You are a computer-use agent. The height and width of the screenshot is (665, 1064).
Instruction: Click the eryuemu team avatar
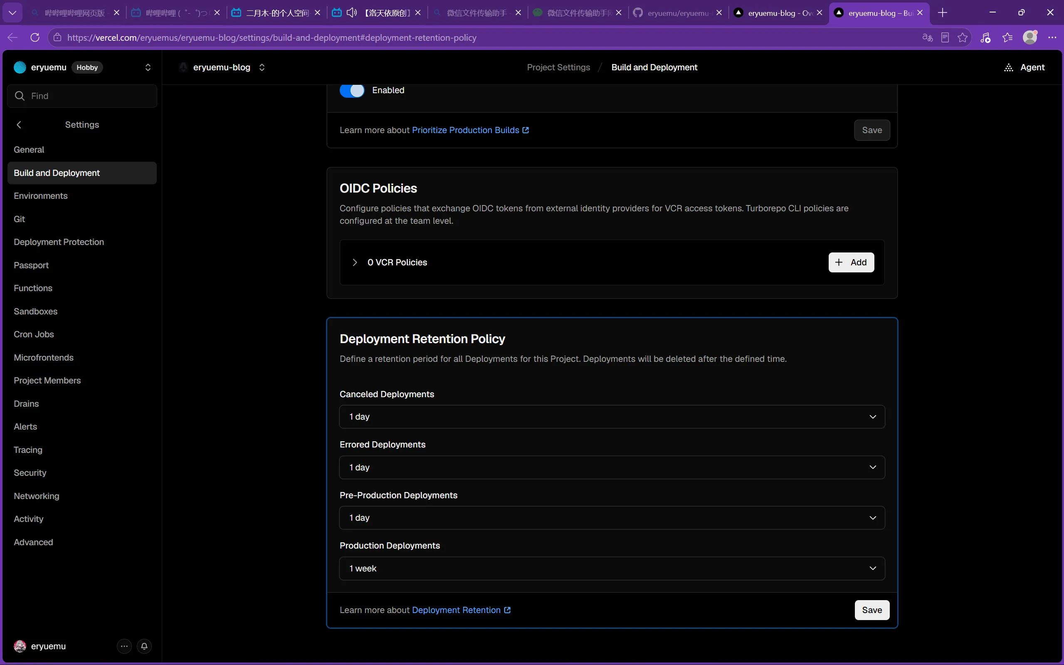pos(20,67)
